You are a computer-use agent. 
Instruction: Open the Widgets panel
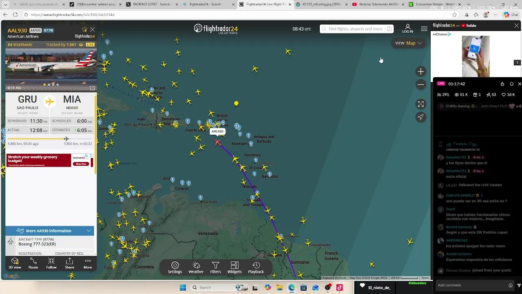pyautogui.click(x=234, y=268)
